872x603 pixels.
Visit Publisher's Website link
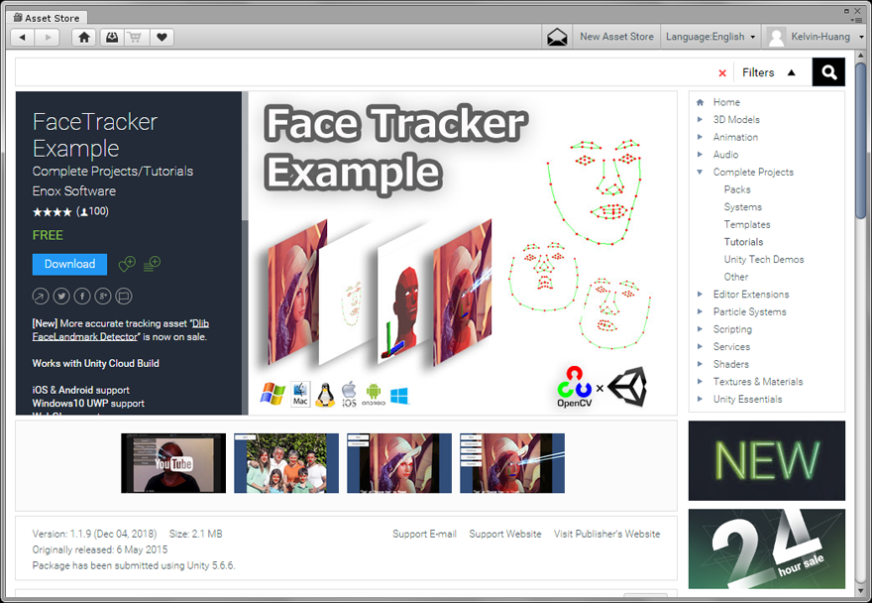[606, 534]
